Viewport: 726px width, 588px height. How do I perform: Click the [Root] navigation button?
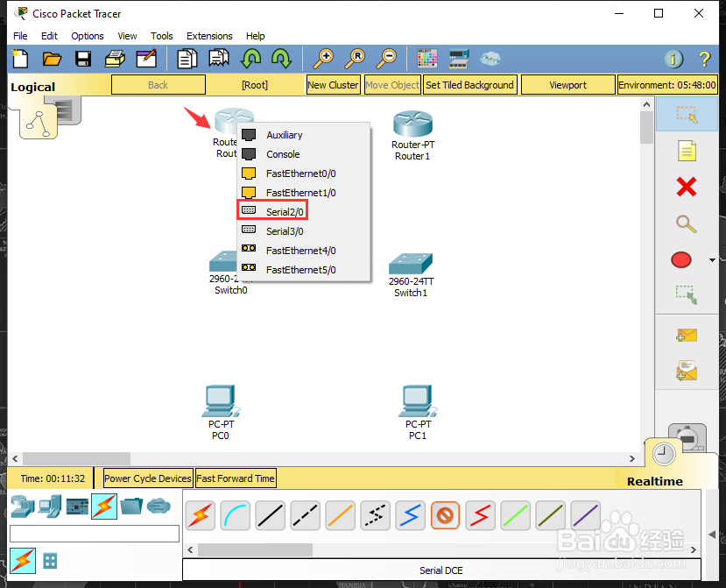click(x=255, y=85)
